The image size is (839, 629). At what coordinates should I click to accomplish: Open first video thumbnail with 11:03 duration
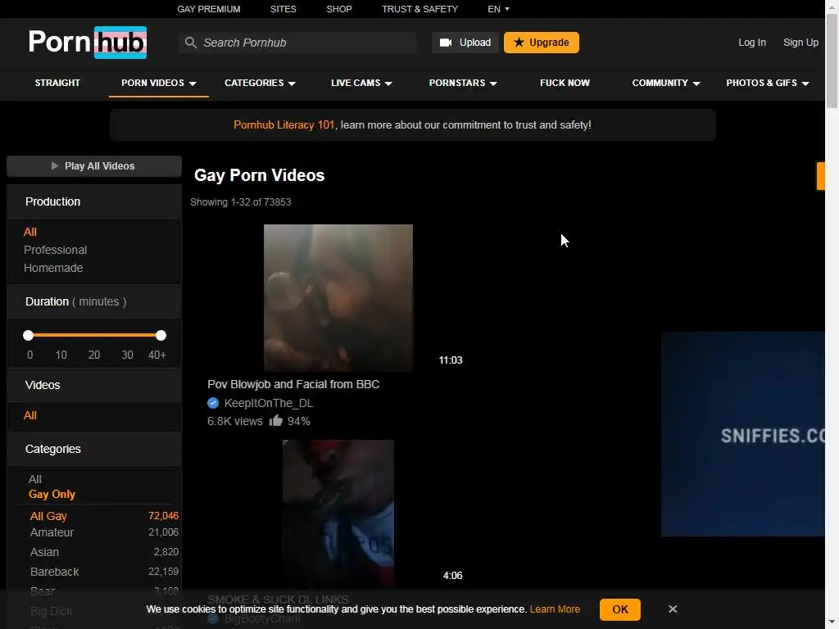pyautogui.click(x=338, y=297)
